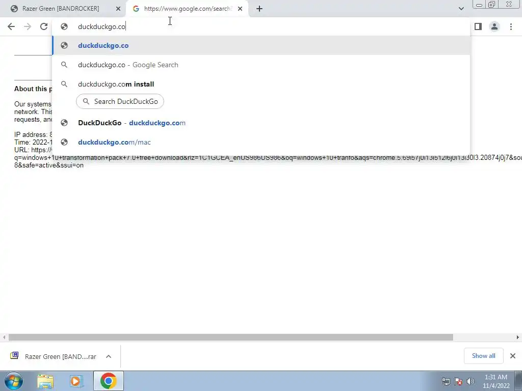Image resolution: width=522 pixels, height=391 pixels.
Task: Click the forward navigation arrow
Action: [x=28, y=26]
